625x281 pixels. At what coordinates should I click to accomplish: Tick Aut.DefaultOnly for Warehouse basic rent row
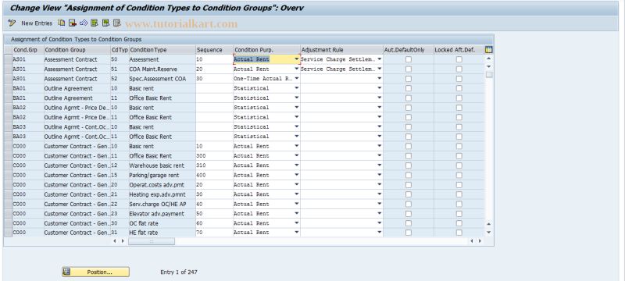(x=408, y=165)
